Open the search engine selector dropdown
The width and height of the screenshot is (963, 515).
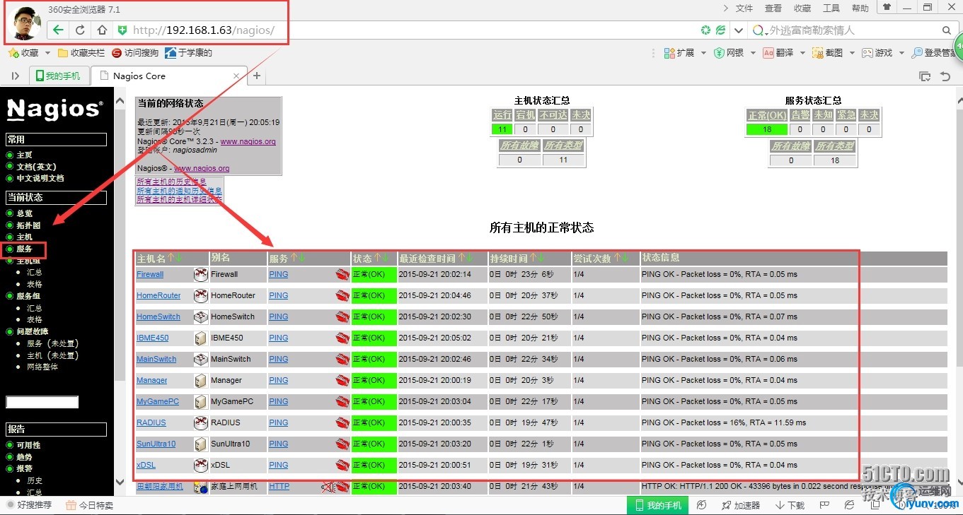760,30
